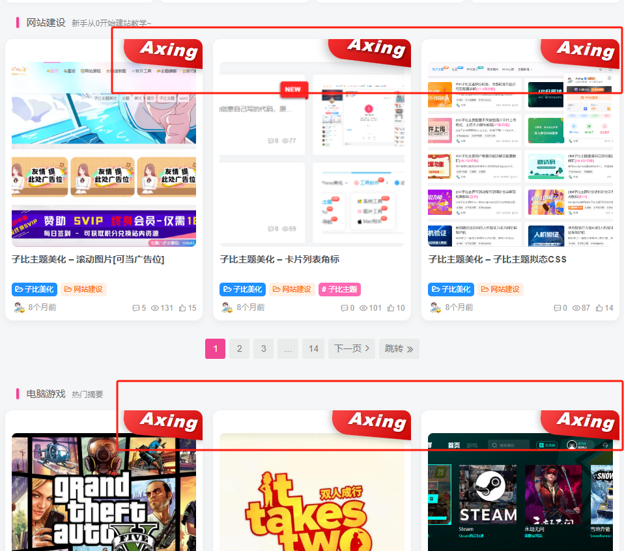
Task: Click the 电脑游戏 section heading
Action: point(46,394)
